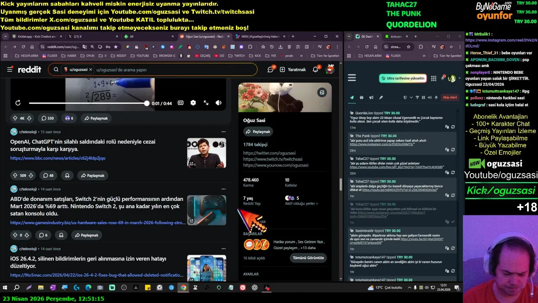The height and width of the screenshot is (303, 538).
Task: Reload the Reddit page
Action: [23, 47]
